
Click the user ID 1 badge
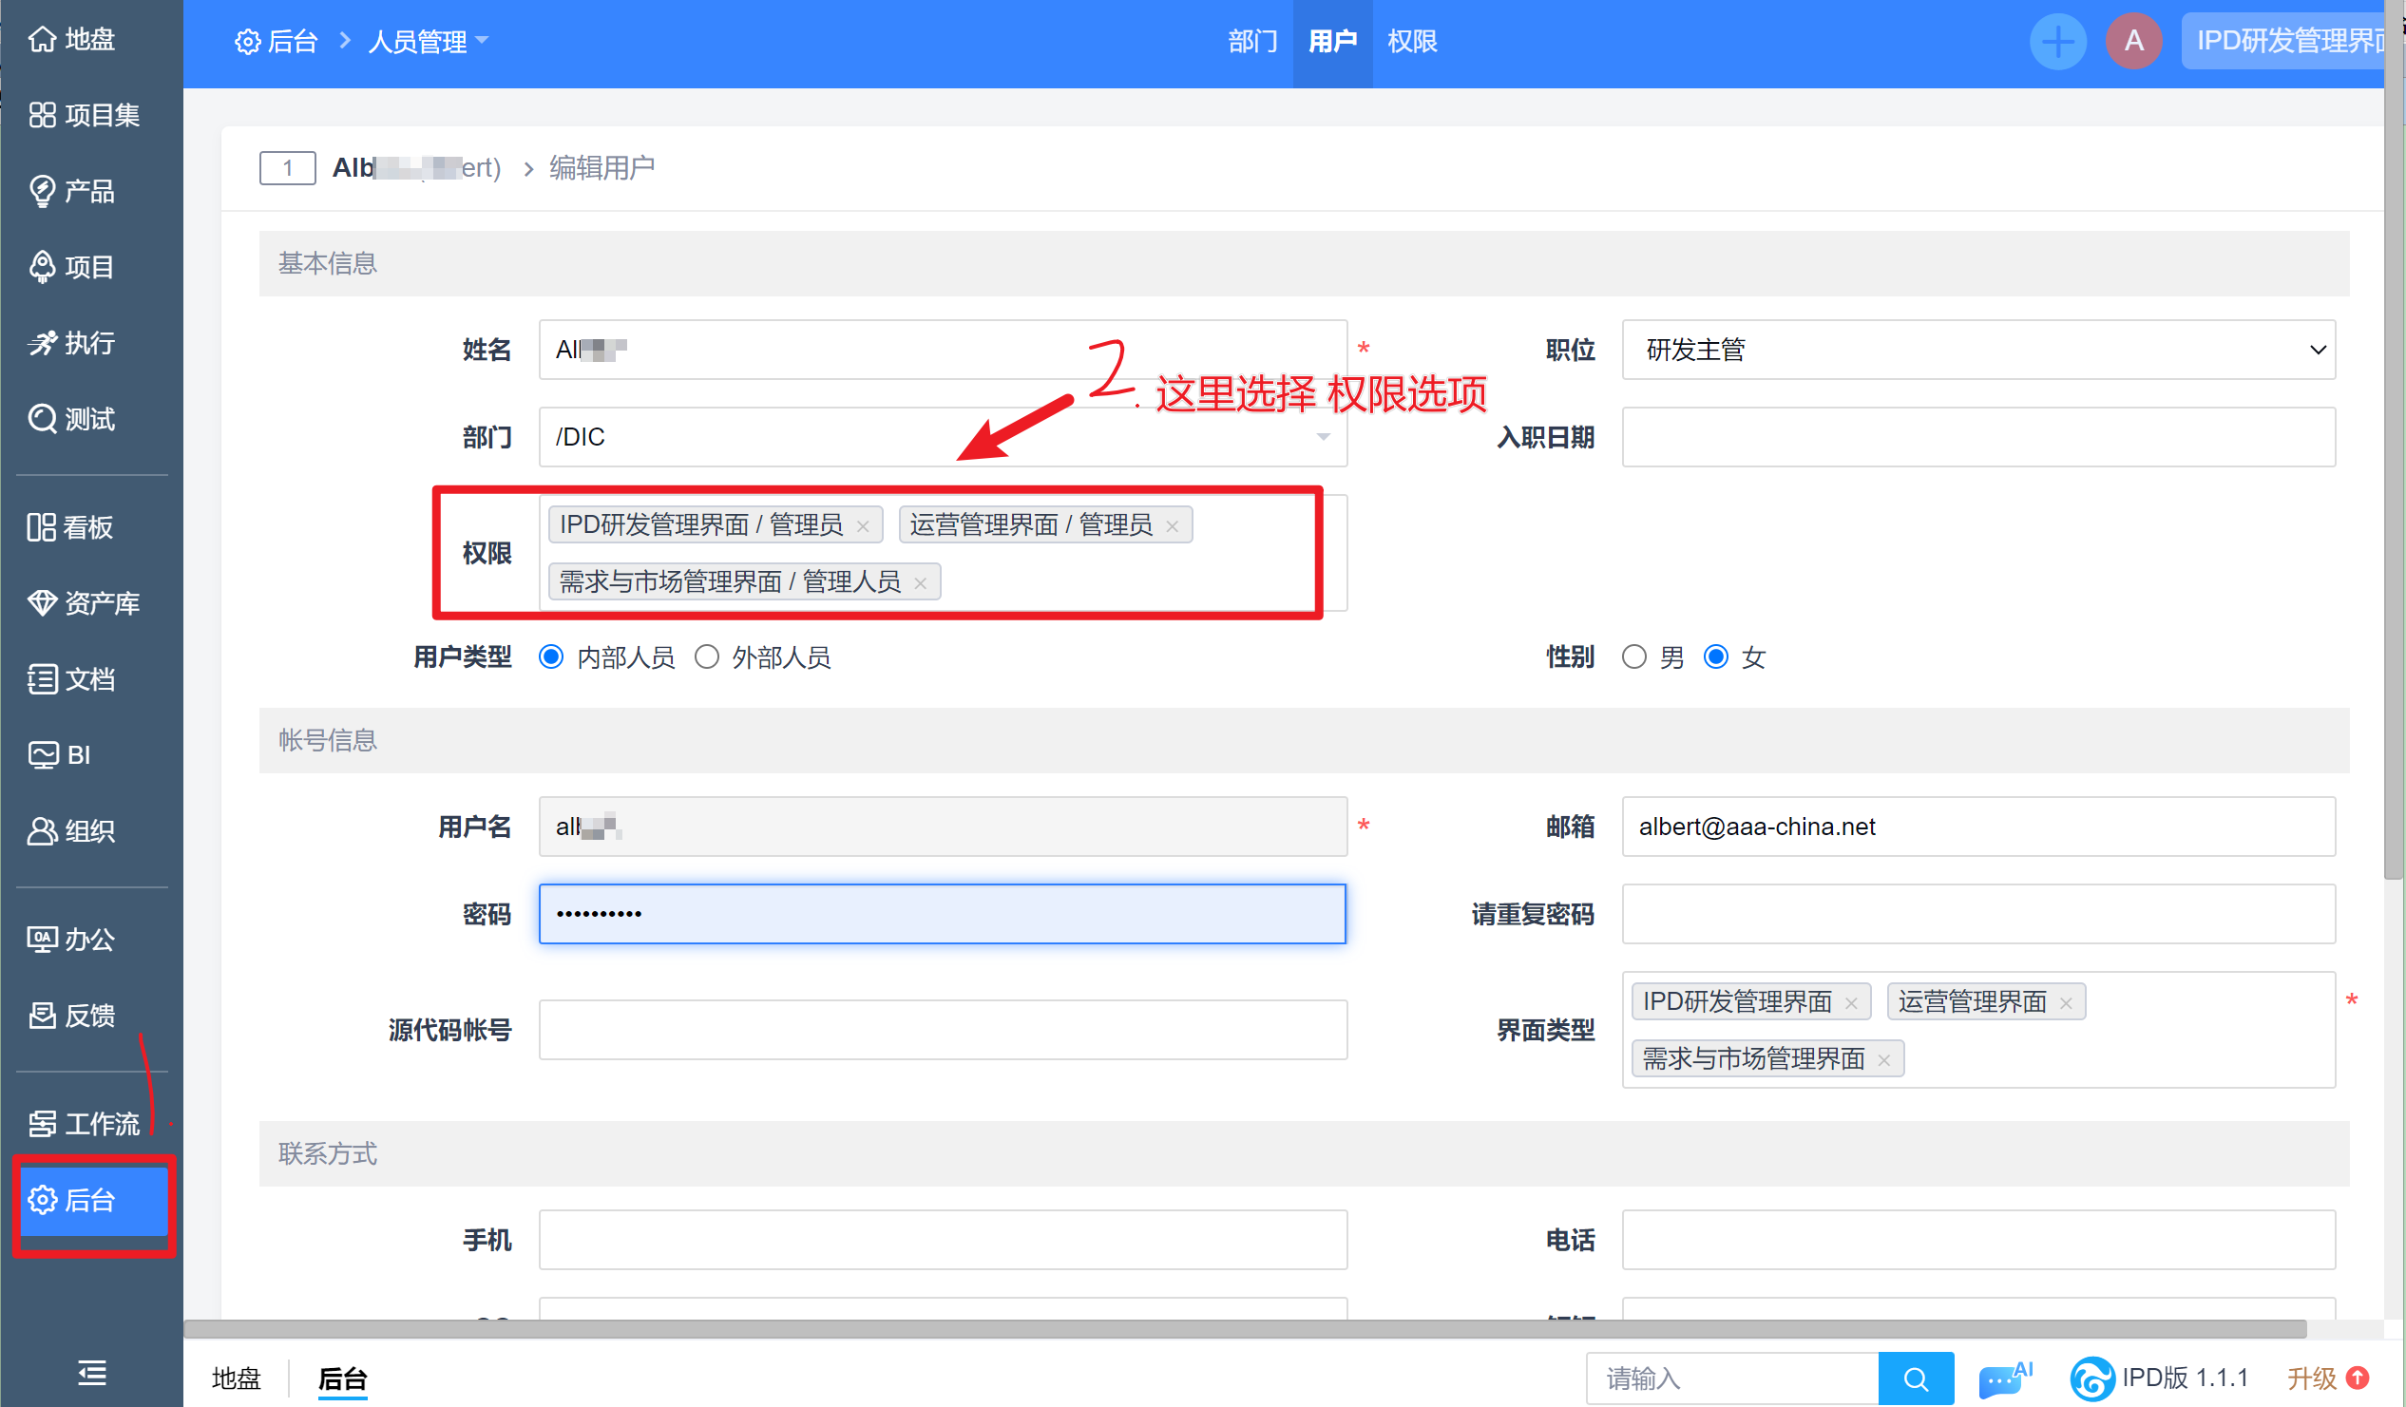[287, 168]
